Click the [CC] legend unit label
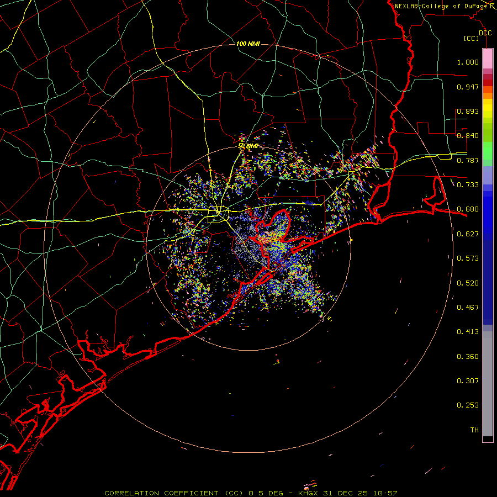Screen dimensions: 497x497 (472, 38)
